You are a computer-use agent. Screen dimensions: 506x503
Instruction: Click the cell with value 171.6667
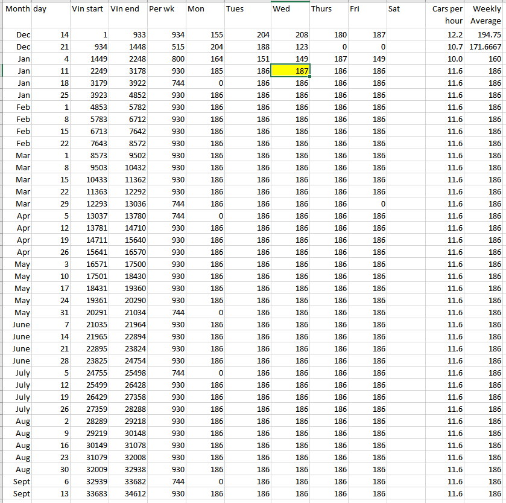click(485, 47)
